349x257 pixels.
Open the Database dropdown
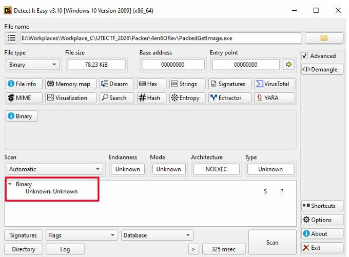coord(157,235)
